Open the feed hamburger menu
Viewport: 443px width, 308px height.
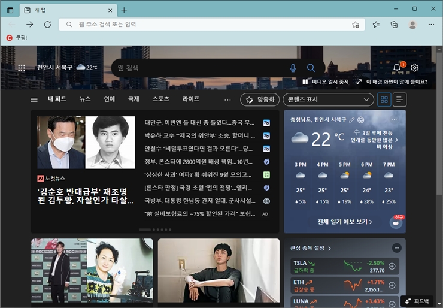point(34,99)
